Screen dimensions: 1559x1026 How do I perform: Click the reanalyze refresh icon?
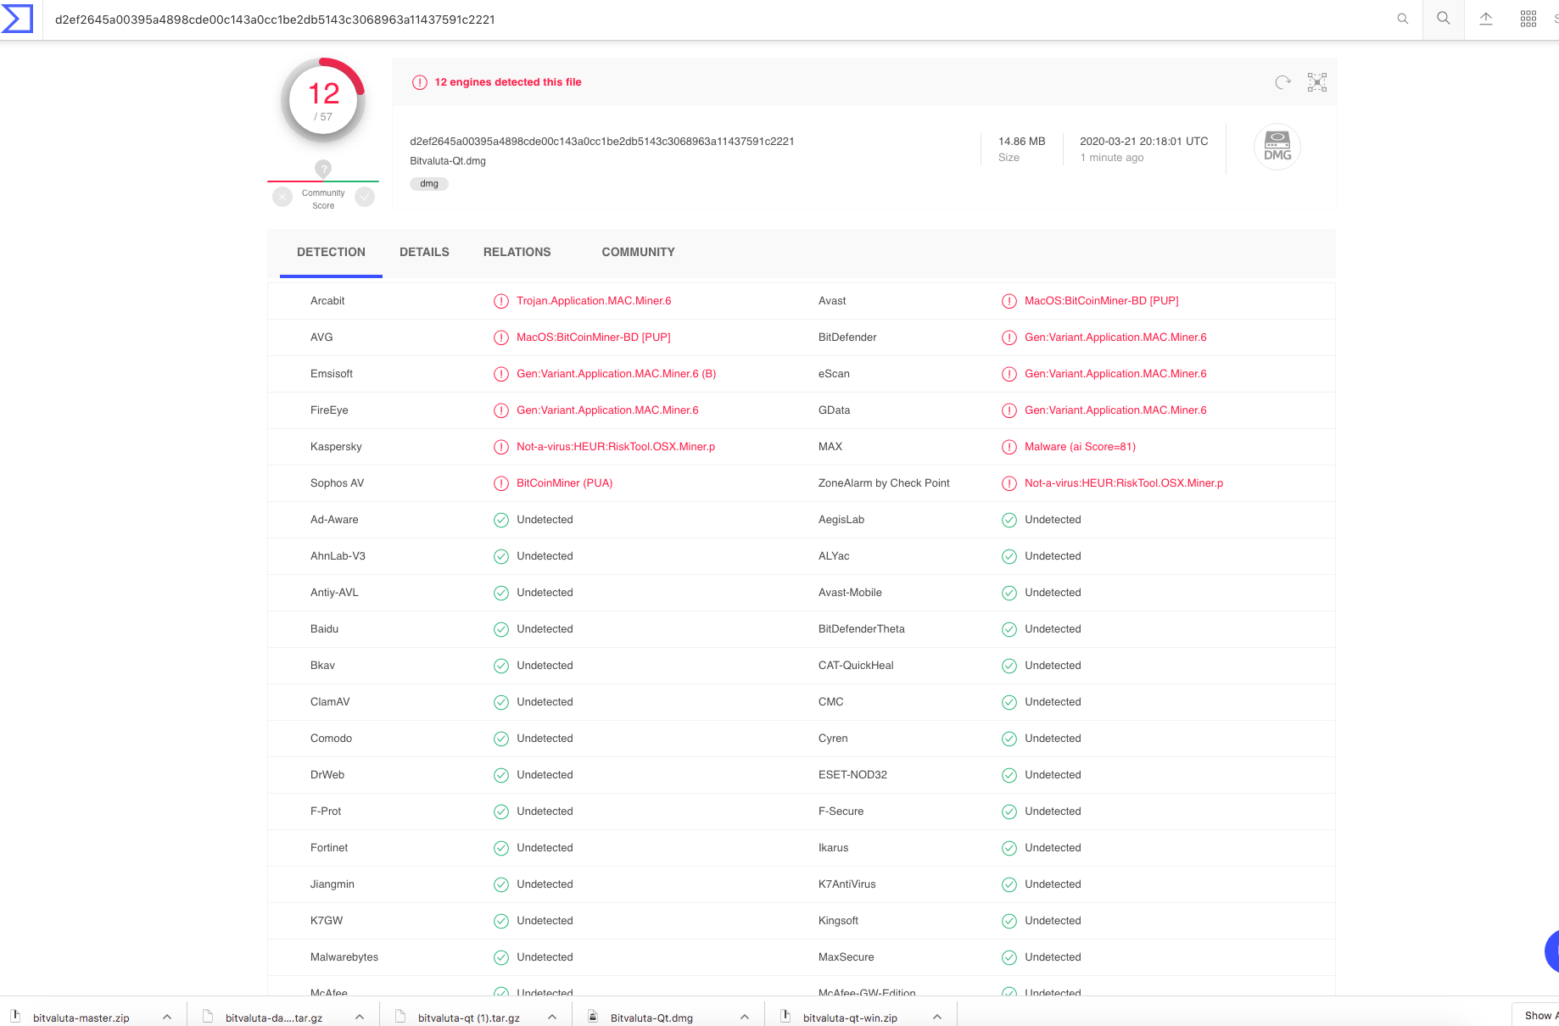point(1282,82)
